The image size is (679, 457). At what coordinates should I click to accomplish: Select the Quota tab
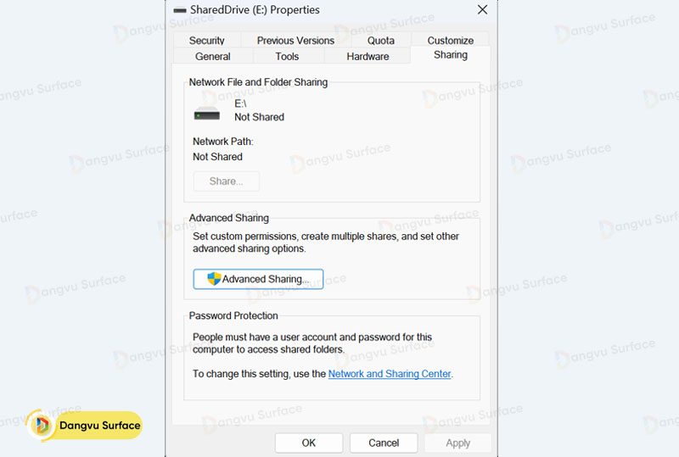point(380,40)
